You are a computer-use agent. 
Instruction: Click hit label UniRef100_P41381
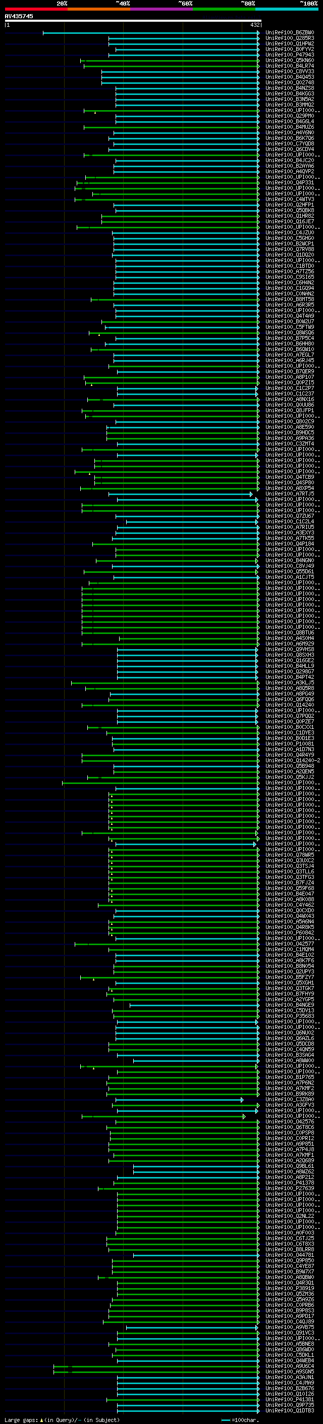290,1400
